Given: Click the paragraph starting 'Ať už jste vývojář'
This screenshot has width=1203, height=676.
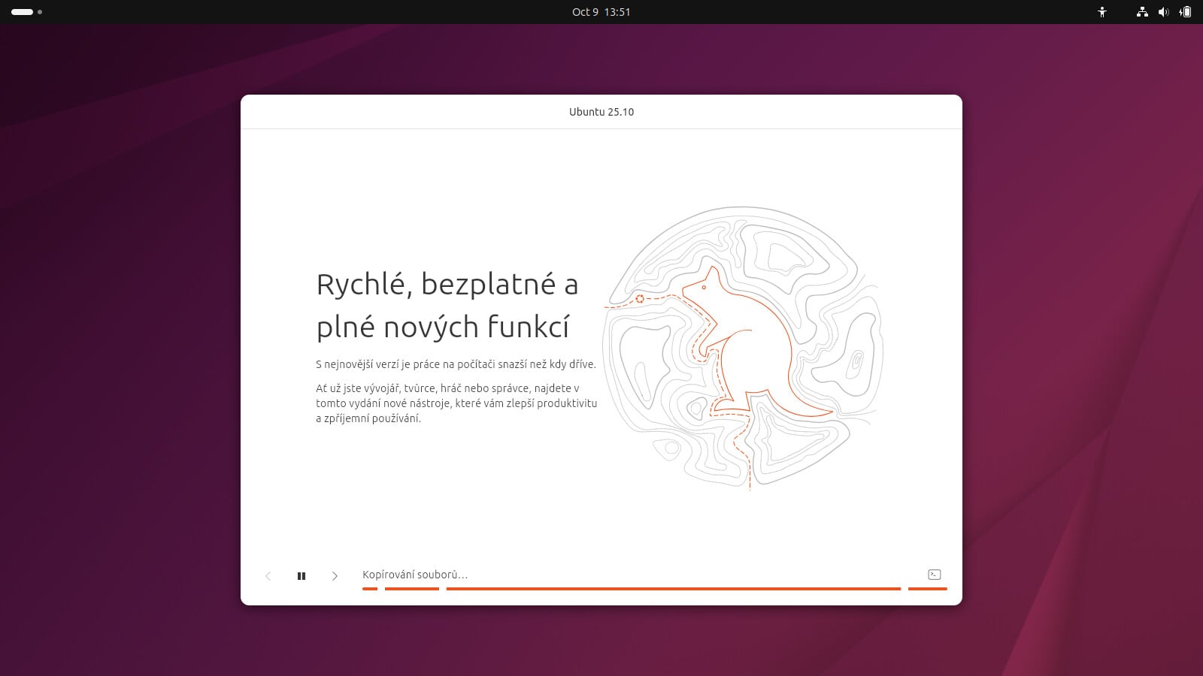Looking at the screenshot, I should point(456,403).
